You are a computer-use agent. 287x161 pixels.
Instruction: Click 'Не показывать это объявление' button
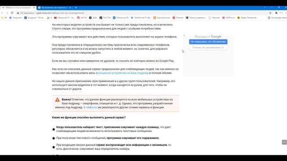(208, 42)
